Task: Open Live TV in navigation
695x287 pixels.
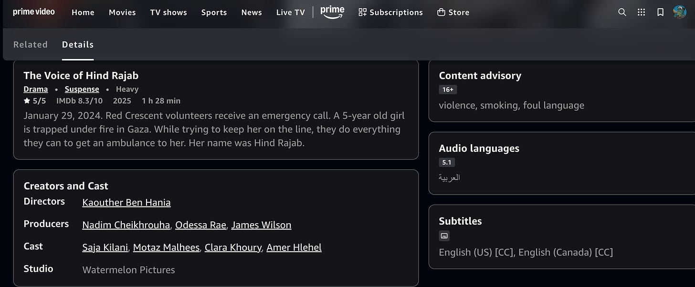Action: point(290,12)
